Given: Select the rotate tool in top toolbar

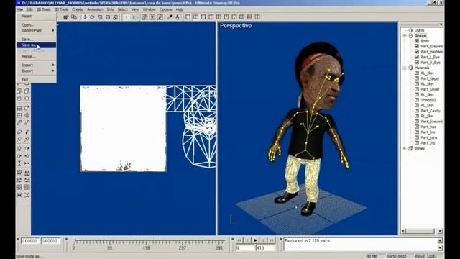Looking at the screenshot, I should pyautogui.click(x=92, y=17).
